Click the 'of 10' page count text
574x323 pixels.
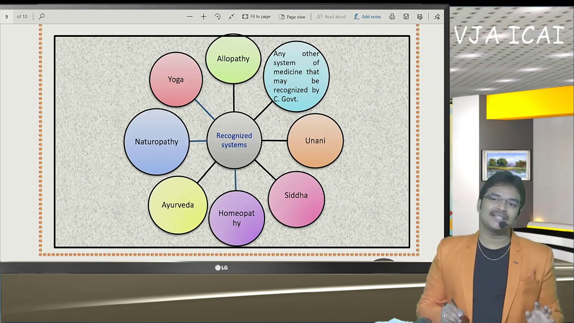coord(22,17)
